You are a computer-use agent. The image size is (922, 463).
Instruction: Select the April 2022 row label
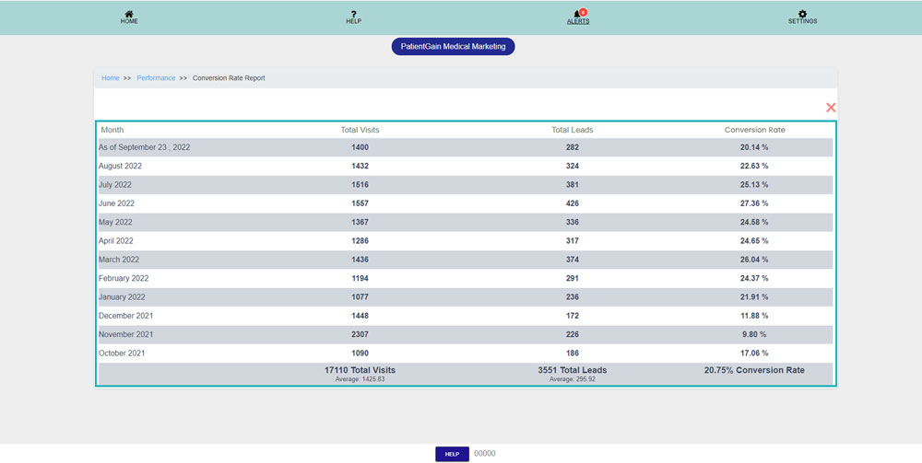[116, 241]
